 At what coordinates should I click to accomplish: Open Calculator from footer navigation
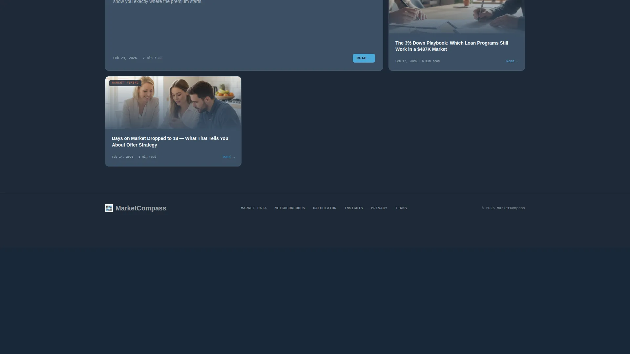(325, 208)
